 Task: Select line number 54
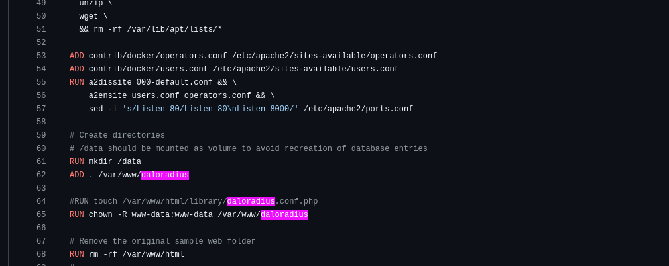(41, 69)
